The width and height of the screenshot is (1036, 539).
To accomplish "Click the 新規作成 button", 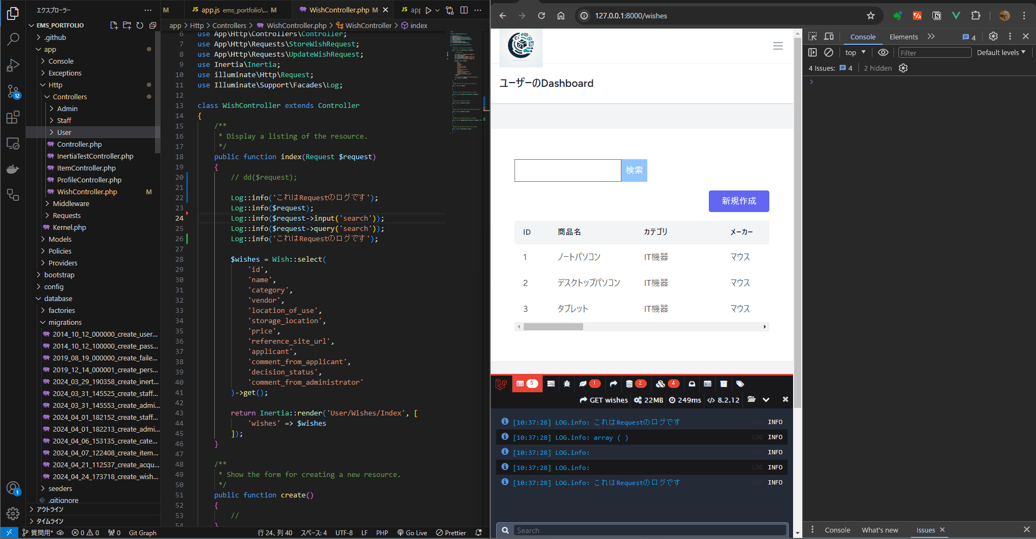I will click(739, 201).
